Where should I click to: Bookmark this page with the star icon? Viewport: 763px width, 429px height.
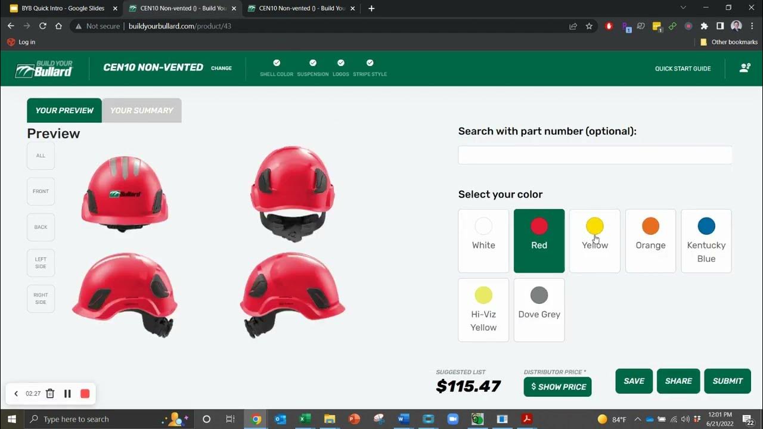tap(589, 26)
